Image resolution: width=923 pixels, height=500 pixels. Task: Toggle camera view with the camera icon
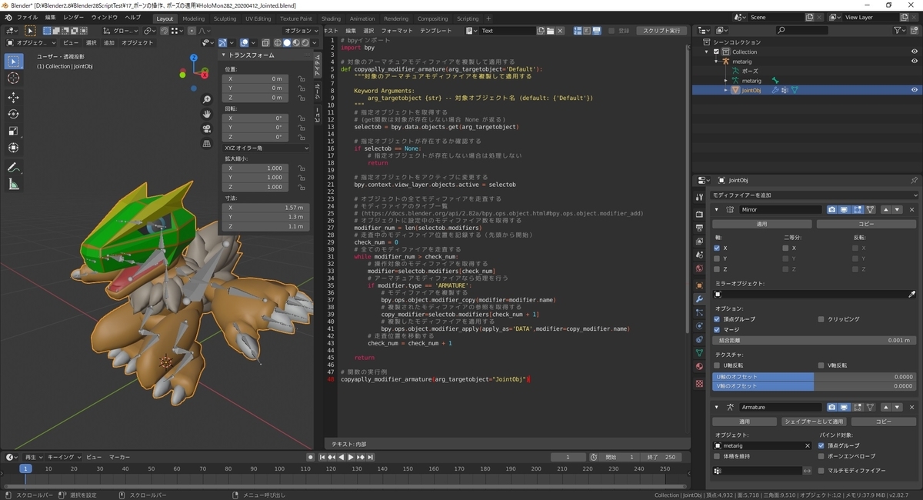[207, 129]
